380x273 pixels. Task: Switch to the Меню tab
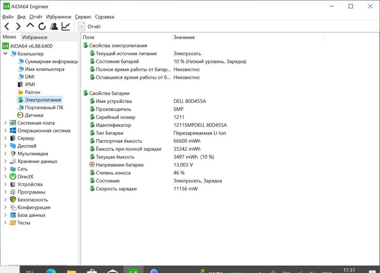[x=9, y=37]
